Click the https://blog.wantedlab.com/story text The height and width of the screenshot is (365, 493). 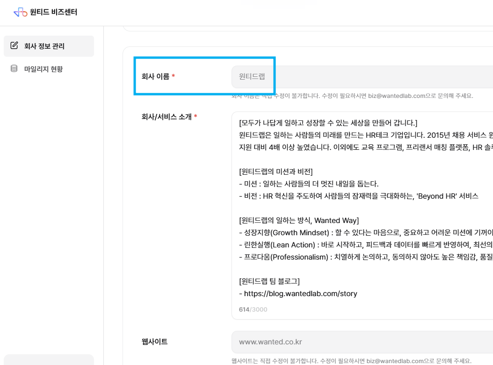tap(301, 293)
